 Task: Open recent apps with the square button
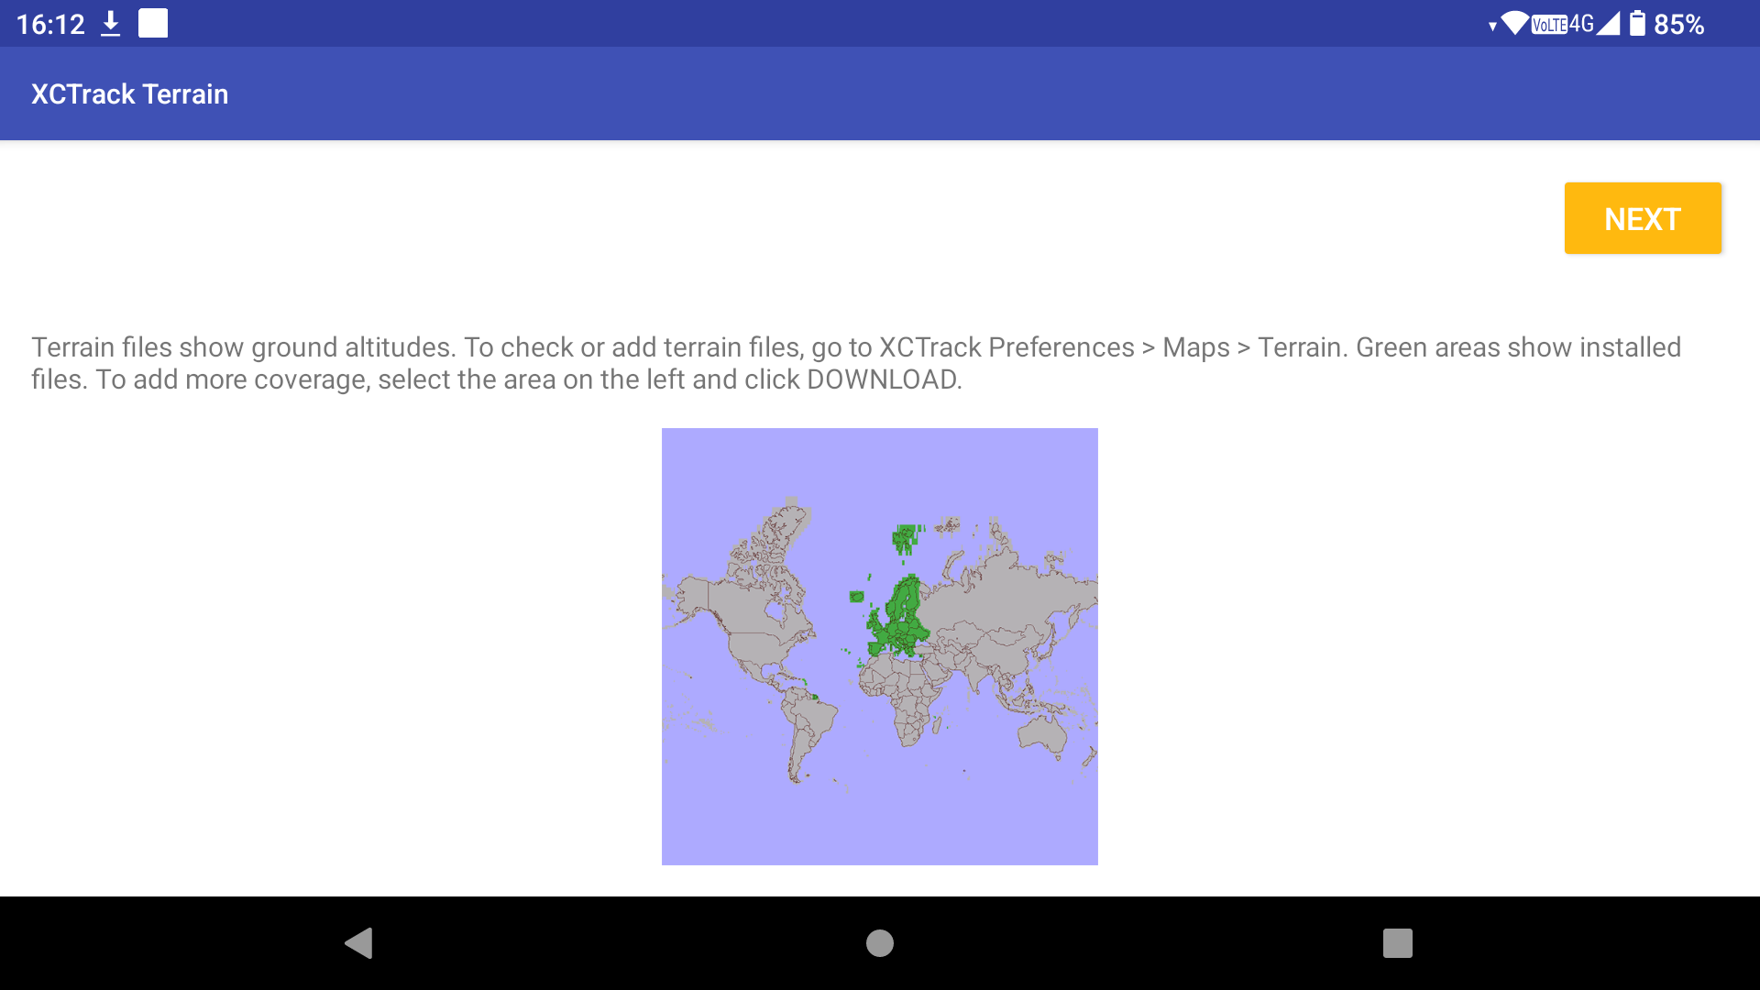click(x=1397, y=942)
